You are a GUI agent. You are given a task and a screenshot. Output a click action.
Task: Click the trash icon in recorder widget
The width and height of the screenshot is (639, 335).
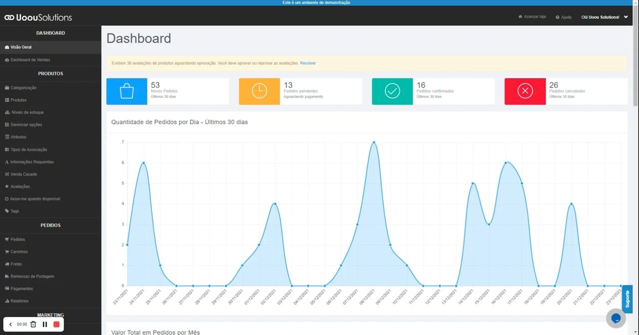pyautogui.click(x=33, y=325)
